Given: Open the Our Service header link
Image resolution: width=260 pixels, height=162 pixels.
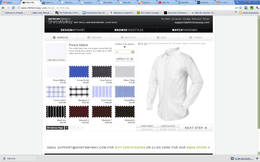Looking at the screenshot, I should click(x=176, y=19).
